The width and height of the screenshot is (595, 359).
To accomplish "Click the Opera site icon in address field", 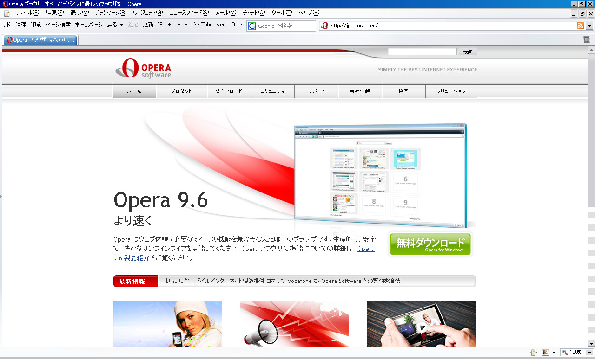I will pyautogui.click(x=324, y=26).
